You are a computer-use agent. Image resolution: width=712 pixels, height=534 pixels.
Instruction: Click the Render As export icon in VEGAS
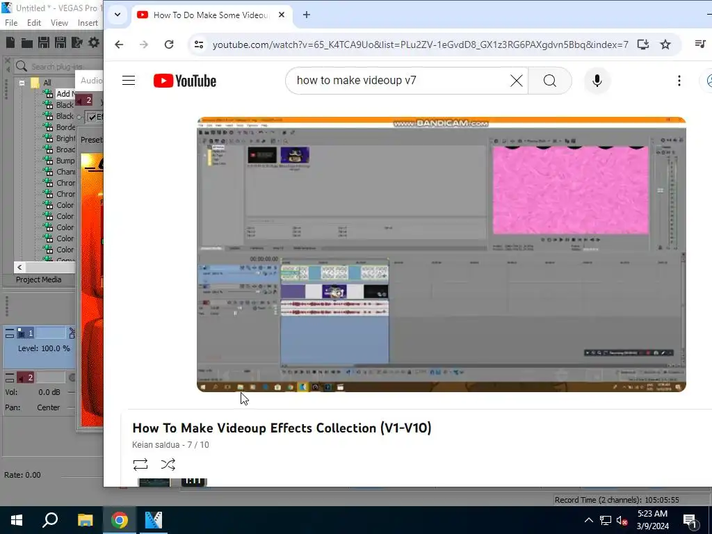click(x=77, y=42)
